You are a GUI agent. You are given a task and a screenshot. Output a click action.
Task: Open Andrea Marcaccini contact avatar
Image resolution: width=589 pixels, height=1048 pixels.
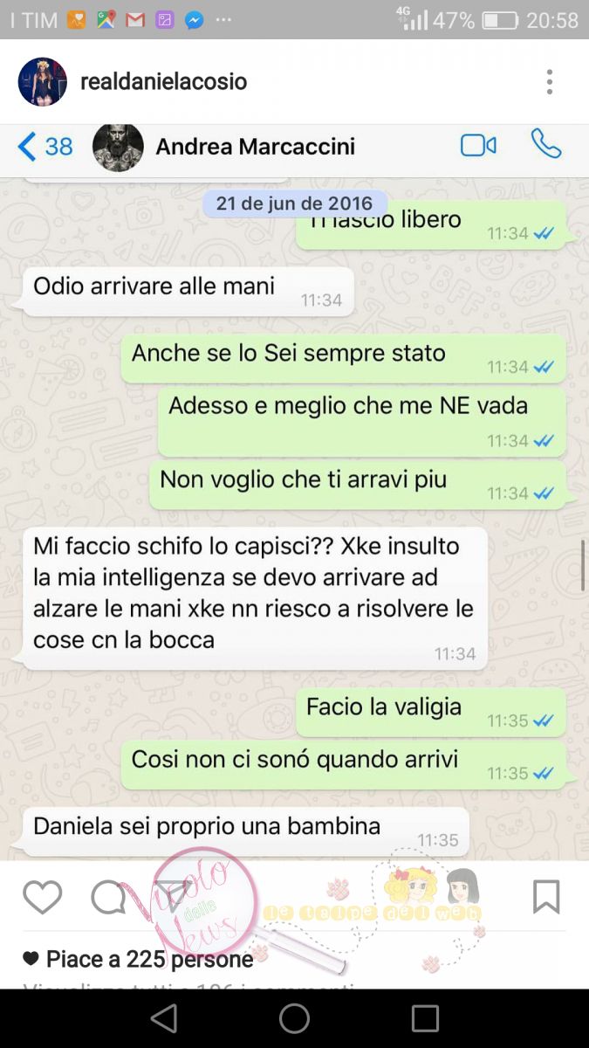tap(118, 147)
